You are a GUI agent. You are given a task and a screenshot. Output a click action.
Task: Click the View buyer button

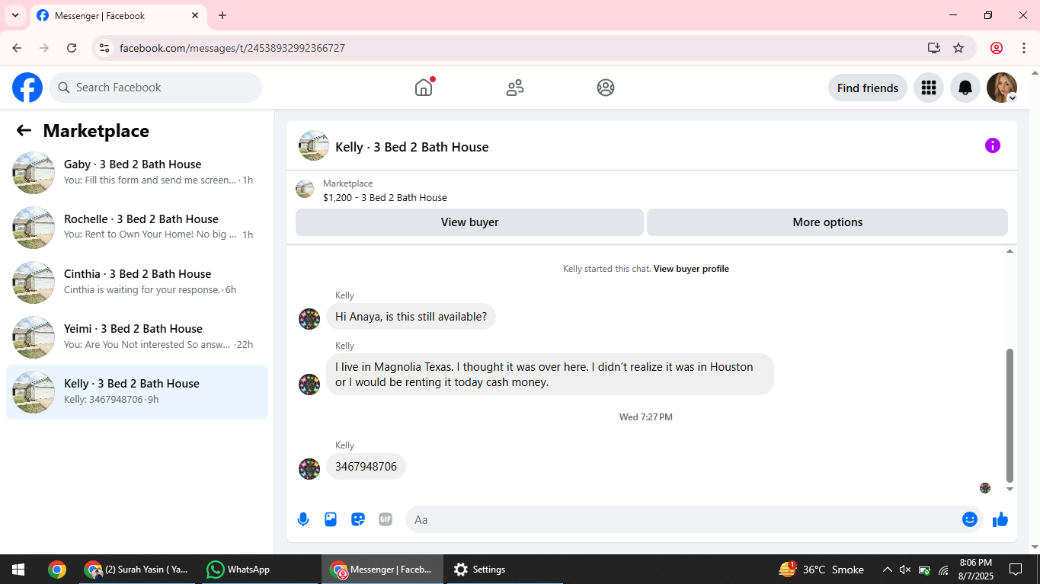coord(469,222)
